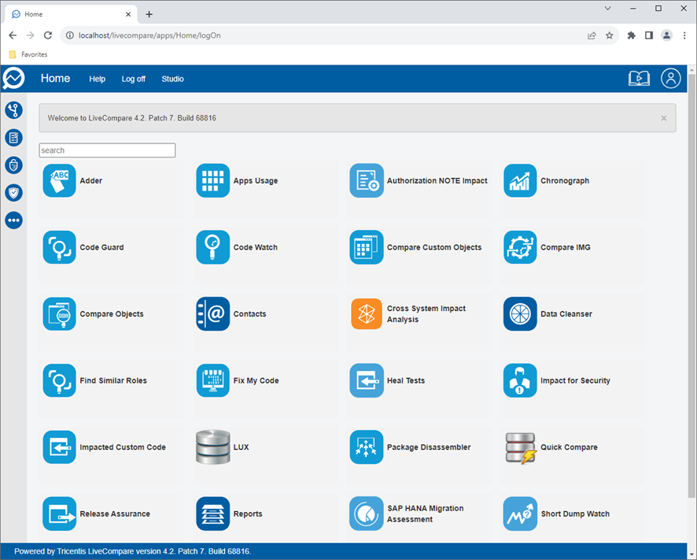Screen dimensions: 697x560
Task: Launch the Code Guard icon
Action: 59,247
